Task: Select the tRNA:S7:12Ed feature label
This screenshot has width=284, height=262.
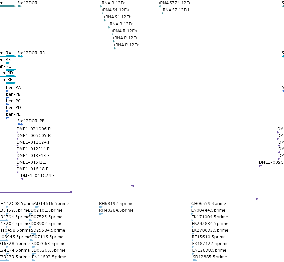Action: point(175,10)
